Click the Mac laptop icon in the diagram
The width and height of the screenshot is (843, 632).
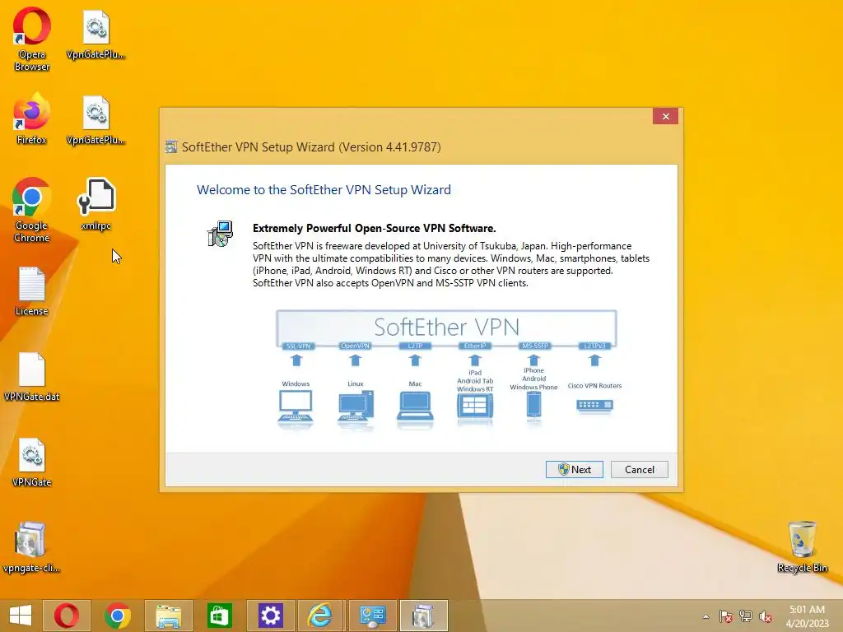[415, 407]
